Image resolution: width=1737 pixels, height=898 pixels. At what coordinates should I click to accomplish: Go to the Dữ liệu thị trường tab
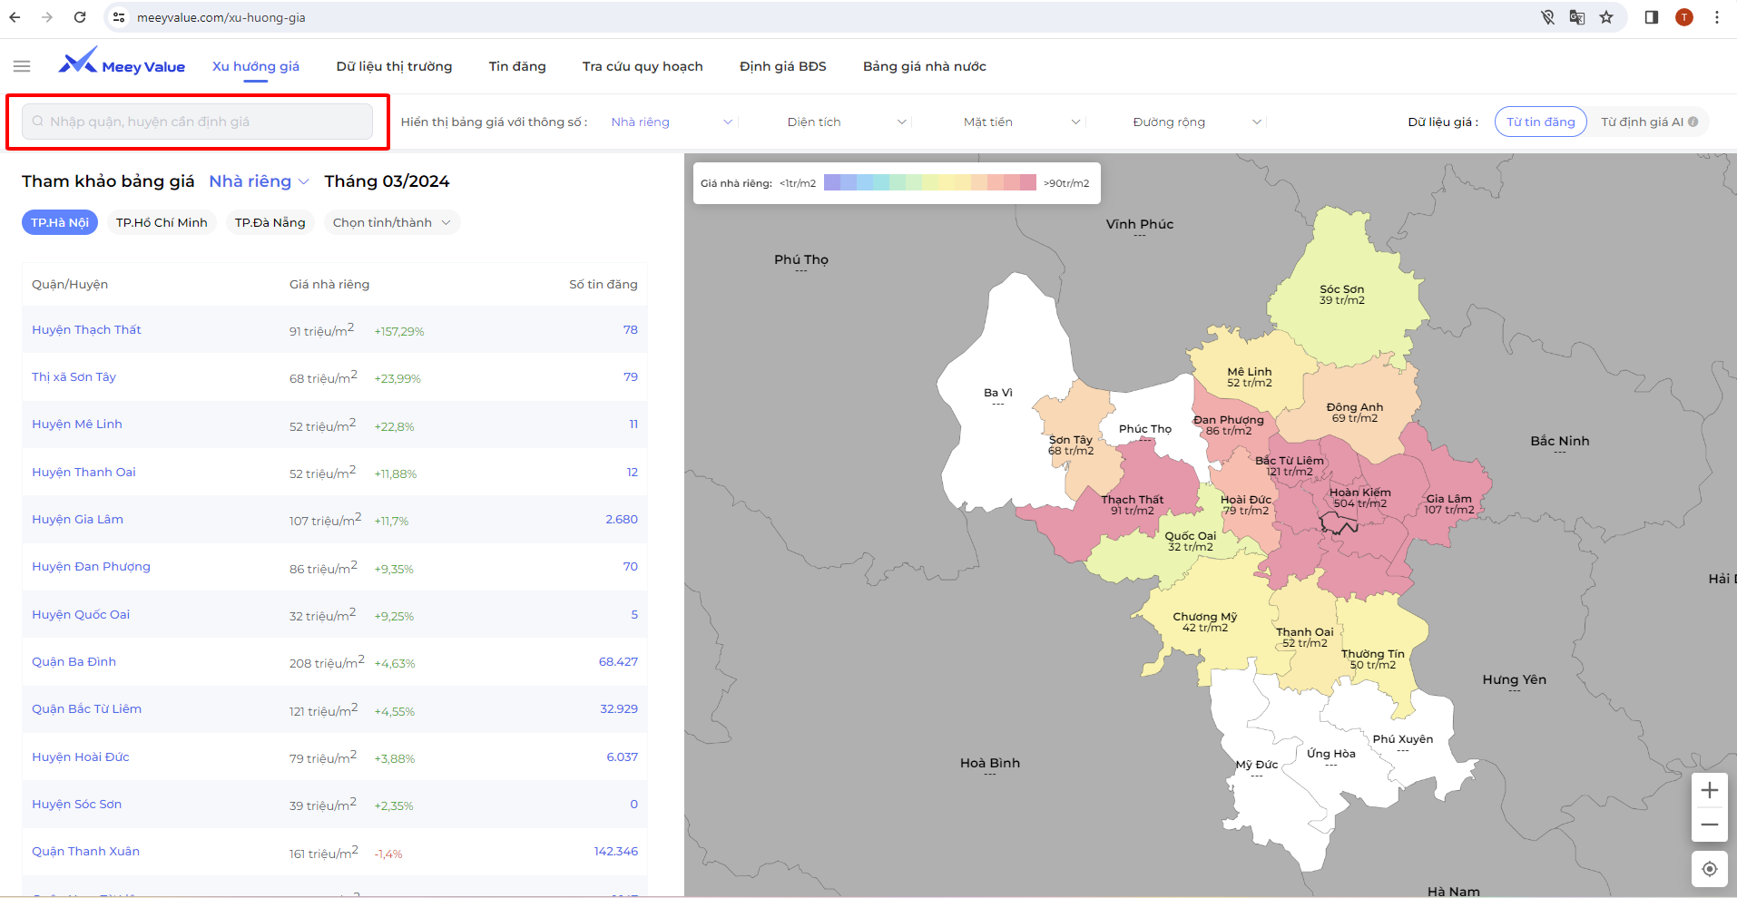[394, 66]
